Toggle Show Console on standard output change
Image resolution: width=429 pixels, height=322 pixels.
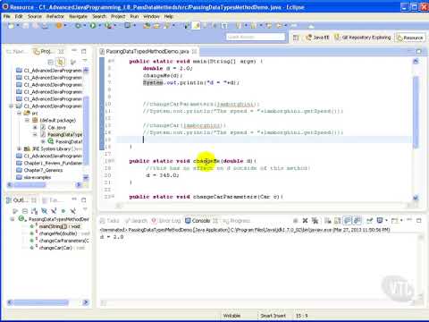point(348,221)
